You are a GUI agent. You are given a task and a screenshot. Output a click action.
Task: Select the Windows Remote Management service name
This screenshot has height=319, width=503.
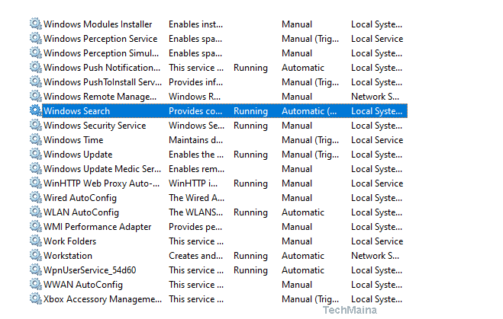(102, 97)
